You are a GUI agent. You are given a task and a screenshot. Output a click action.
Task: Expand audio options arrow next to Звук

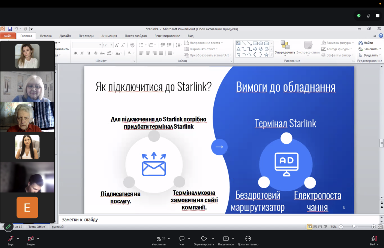coord(18,238)
